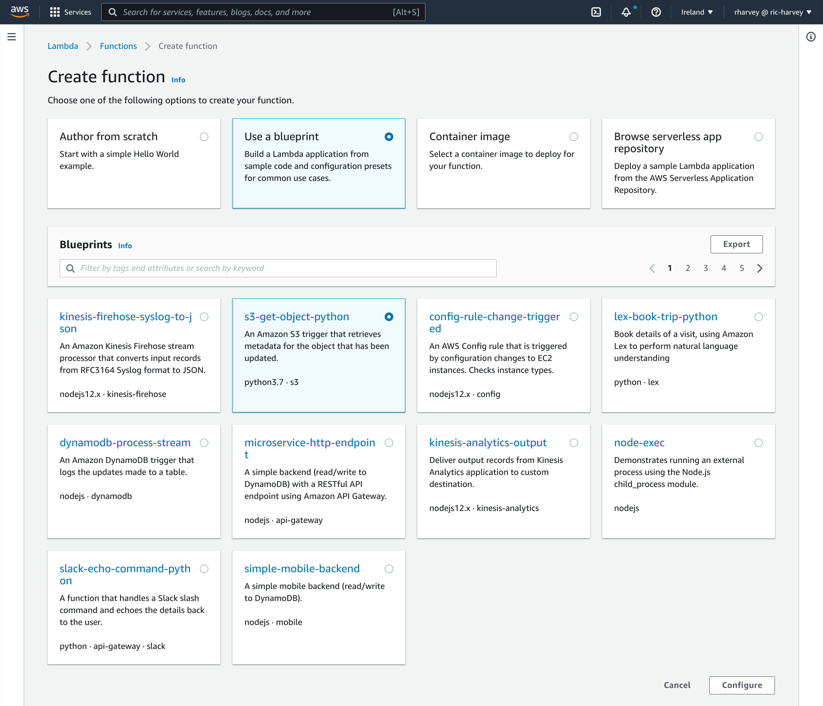Select the Container image option

tap(574, 137)
